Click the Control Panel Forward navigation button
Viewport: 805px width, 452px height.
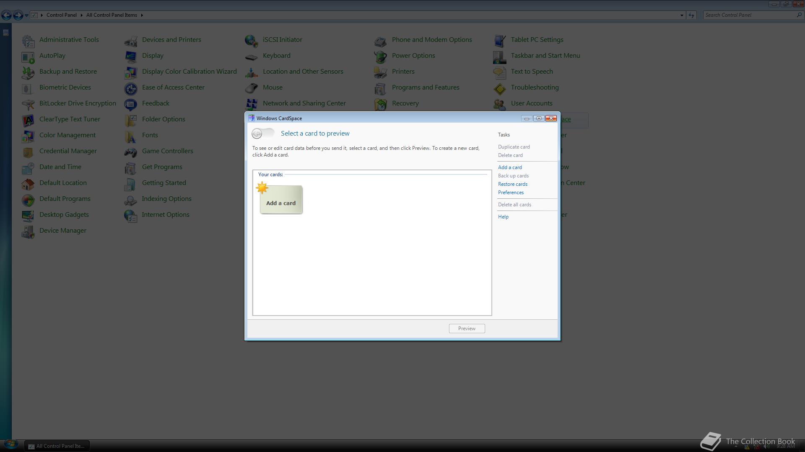pyautogui.click(x=18, y=15)
